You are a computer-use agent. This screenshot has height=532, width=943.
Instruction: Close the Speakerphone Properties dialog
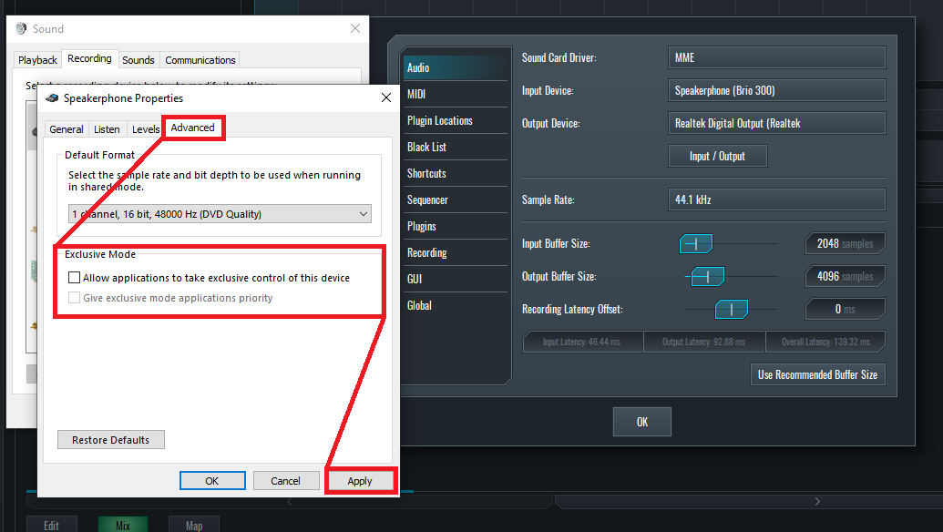[386, 97]
